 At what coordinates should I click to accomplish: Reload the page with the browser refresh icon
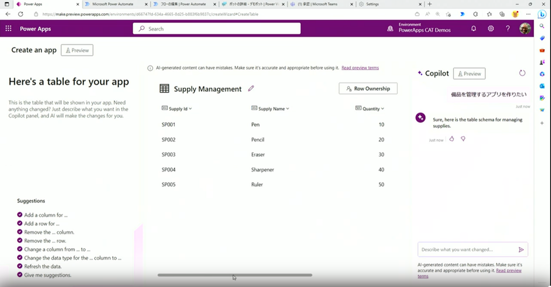click(21, 14)
